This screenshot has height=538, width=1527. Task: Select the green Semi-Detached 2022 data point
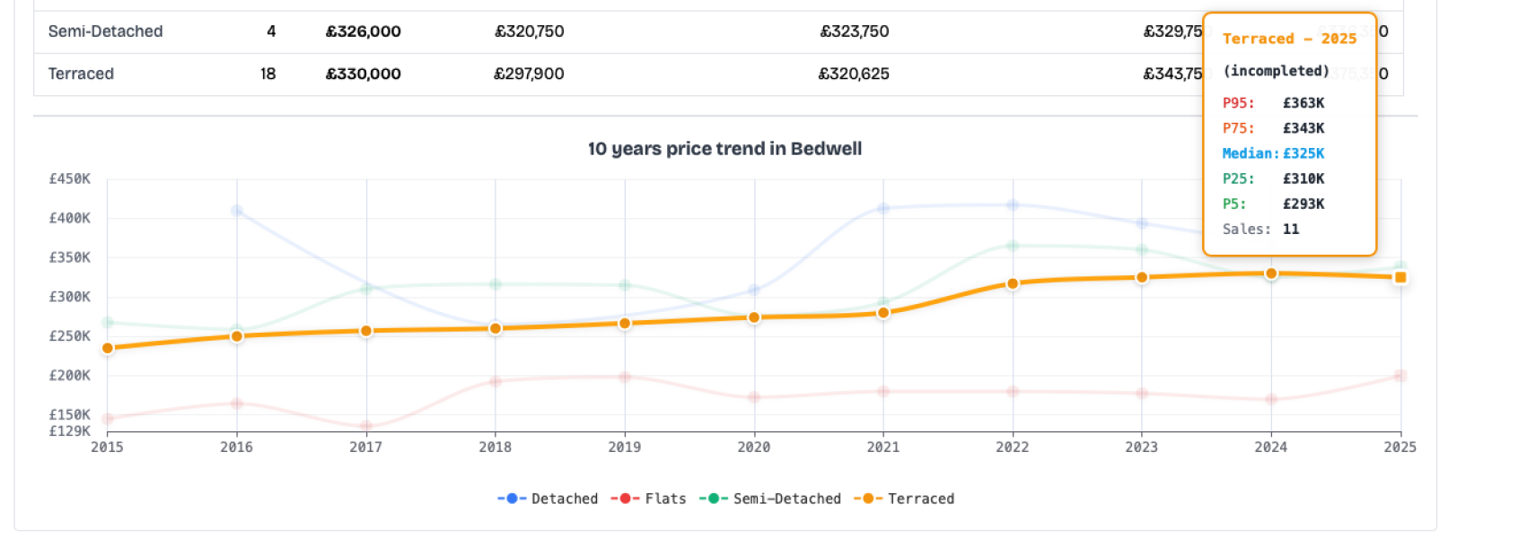click(1013, 246)
